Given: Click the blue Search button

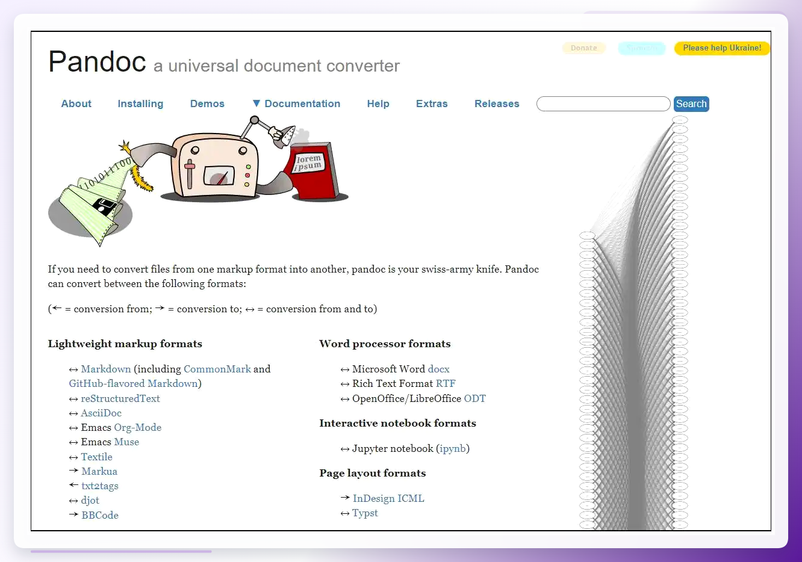Looking at the screenshot, I should [x=691, y=104].
